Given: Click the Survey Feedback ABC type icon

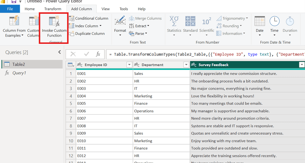Looking at the screenshot, I should 194,65.
